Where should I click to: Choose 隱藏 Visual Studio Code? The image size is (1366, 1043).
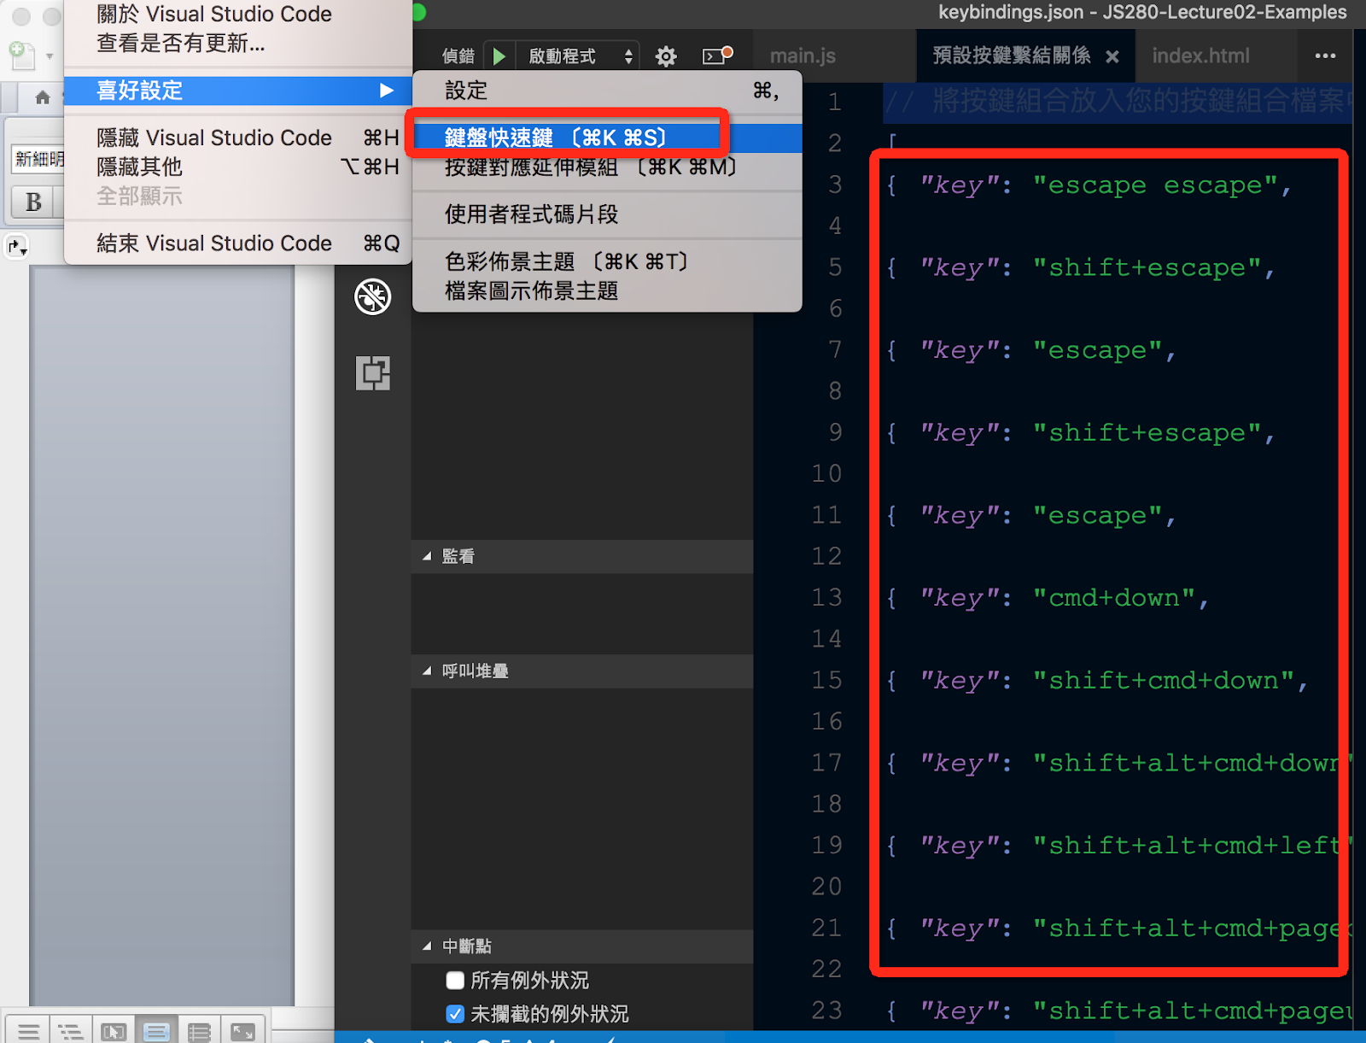(238, 138)
